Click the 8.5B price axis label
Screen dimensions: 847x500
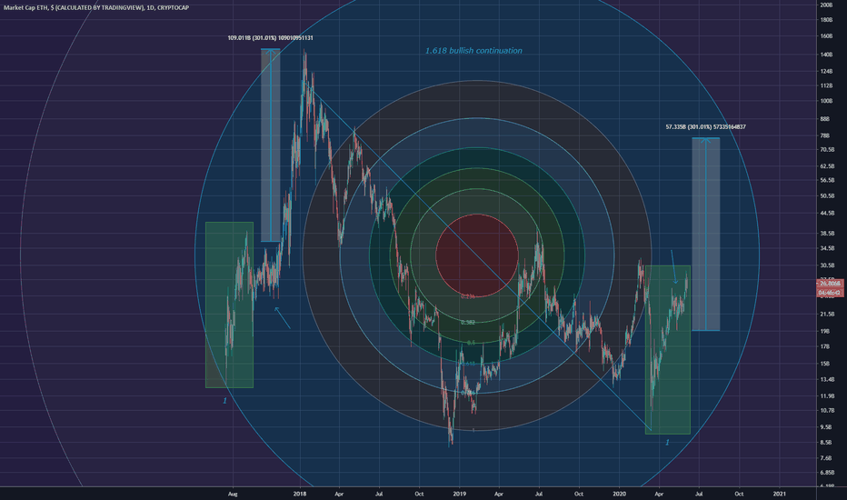(826, 443)
